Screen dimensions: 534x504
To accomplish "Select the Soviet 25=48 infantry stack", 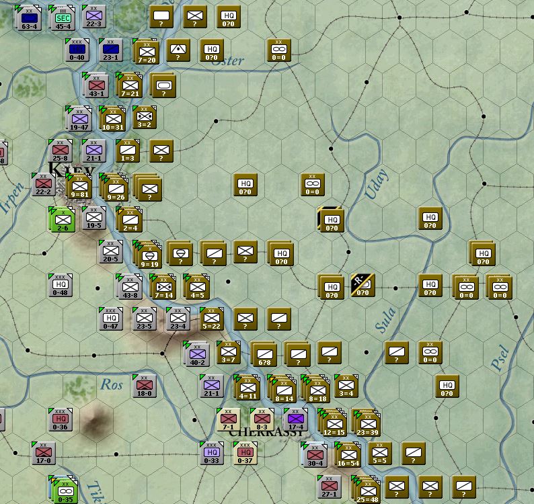I will 368,491.
